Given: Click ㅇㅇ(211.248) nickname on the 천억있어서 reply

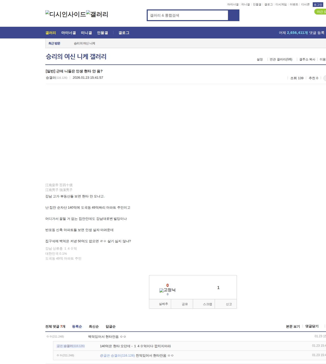Looking at the screenshot, I should pos(65,355).
